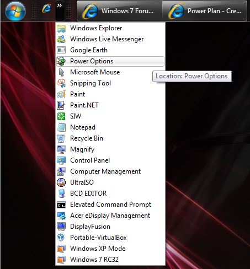Click the Windows 7 RC32 icon

61,260
